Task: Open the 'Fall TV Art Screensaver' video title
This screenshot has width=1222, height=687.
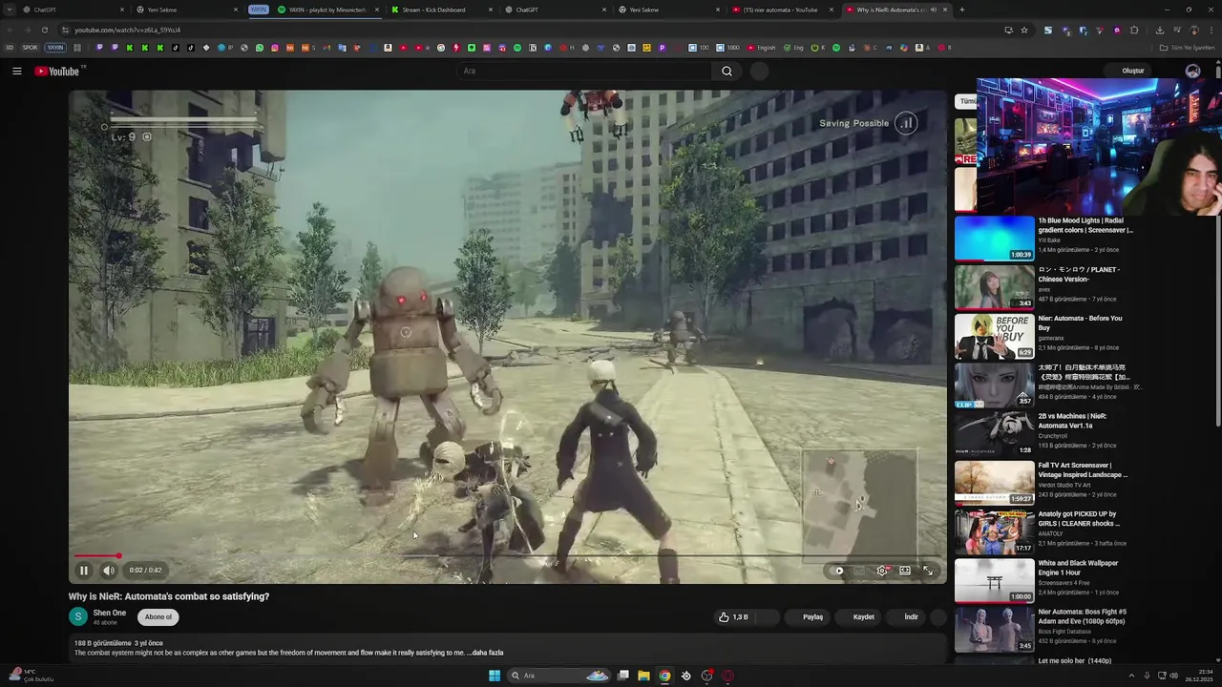Action: [x=1083, y=469]
